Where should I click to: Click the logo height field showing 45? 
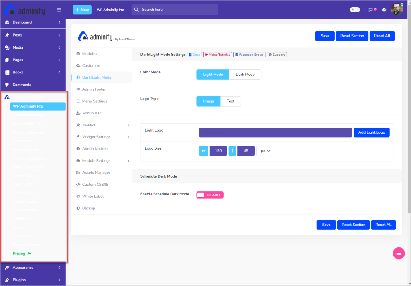246,151
